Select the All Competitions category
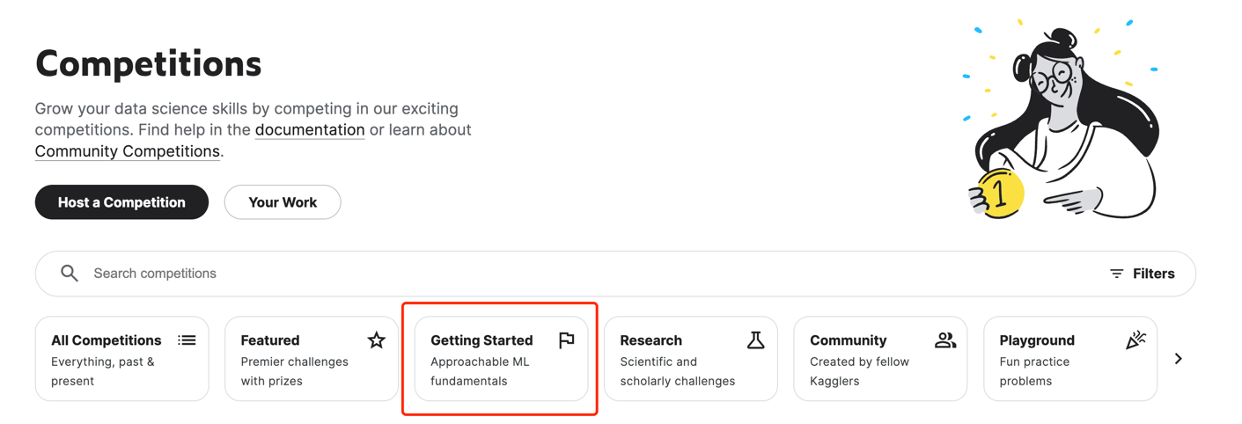 pyautogui.click(x=122, y=359)
